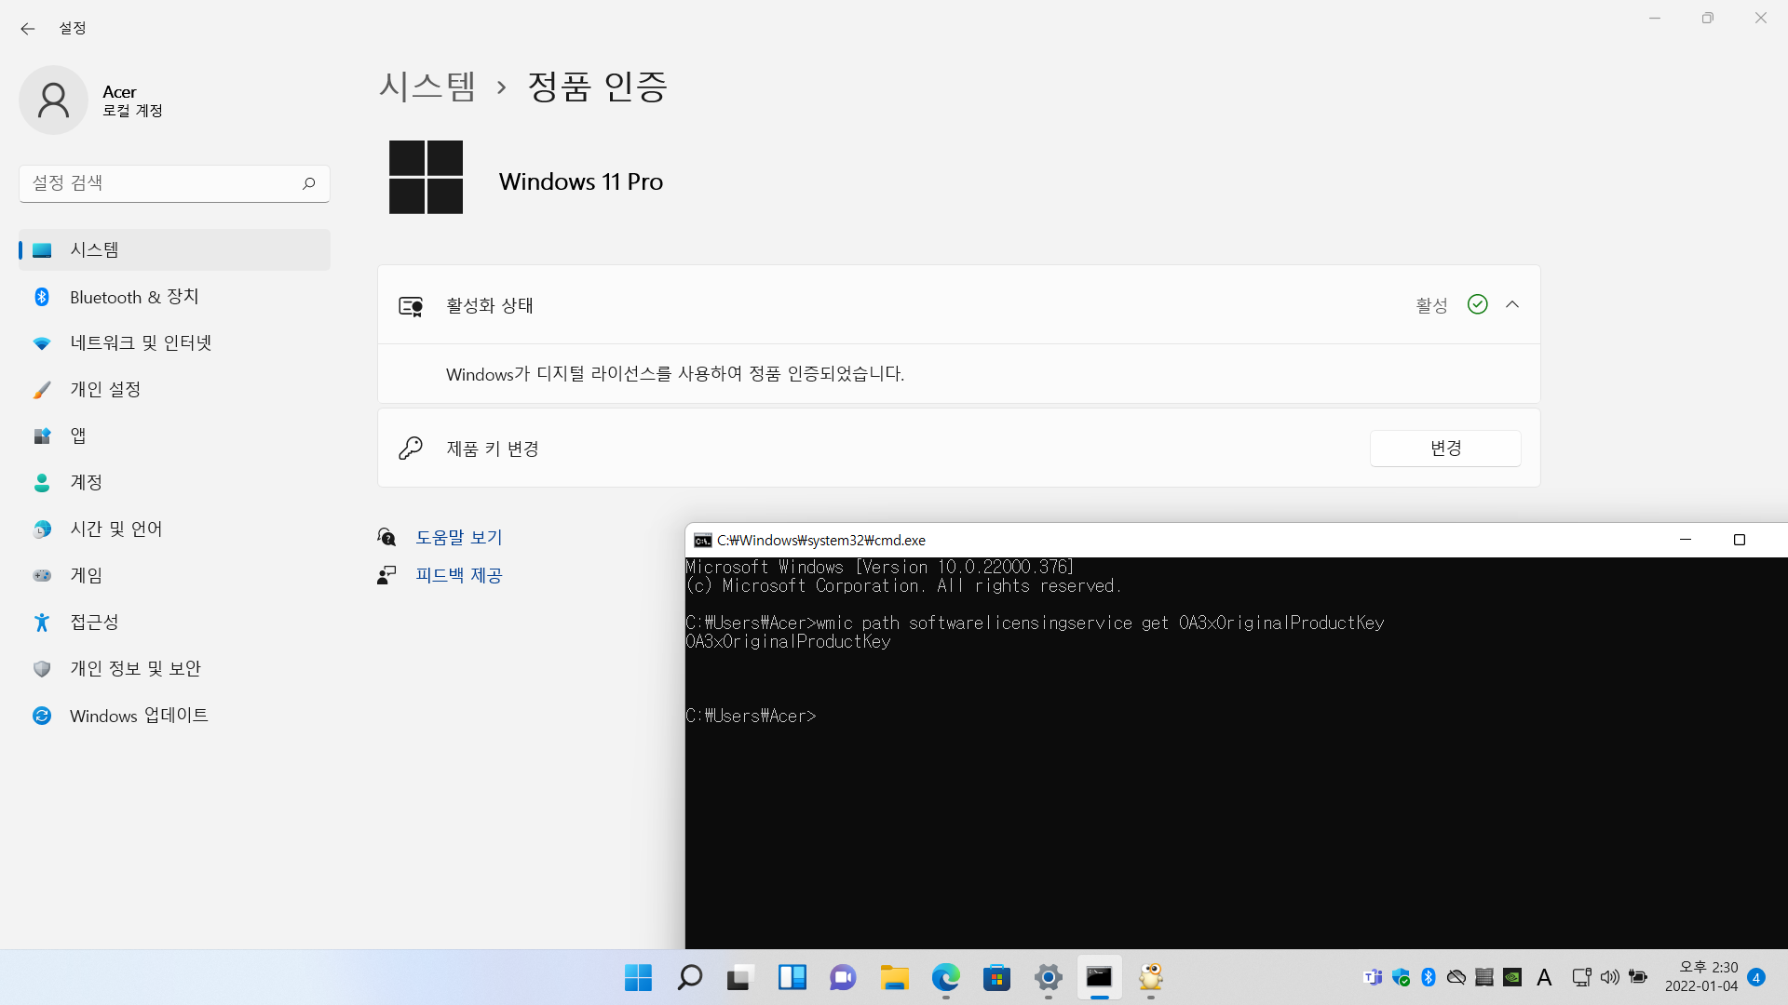
Task: Open the 도움말 보기 link
Action: click(x=458, y=537)
